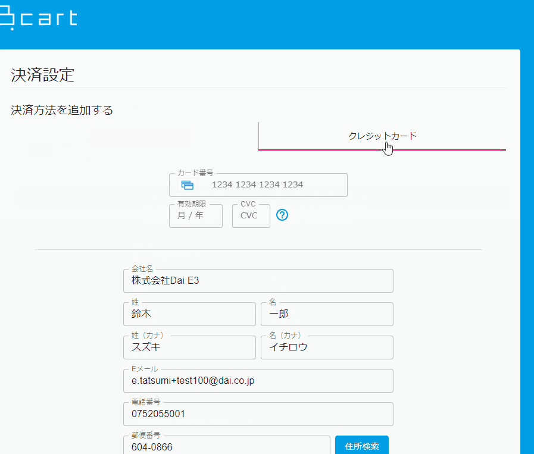This screenshot has height=454, width=534.
Task: Click the 姓 field containing 鈴木
Action: (x=189, y=314)
